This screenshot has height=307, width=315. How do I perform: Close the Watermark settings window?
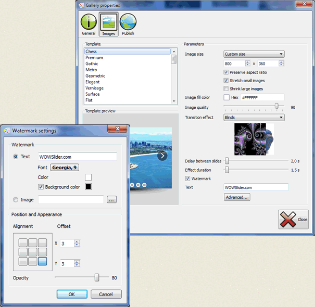[x=117, y=129]
